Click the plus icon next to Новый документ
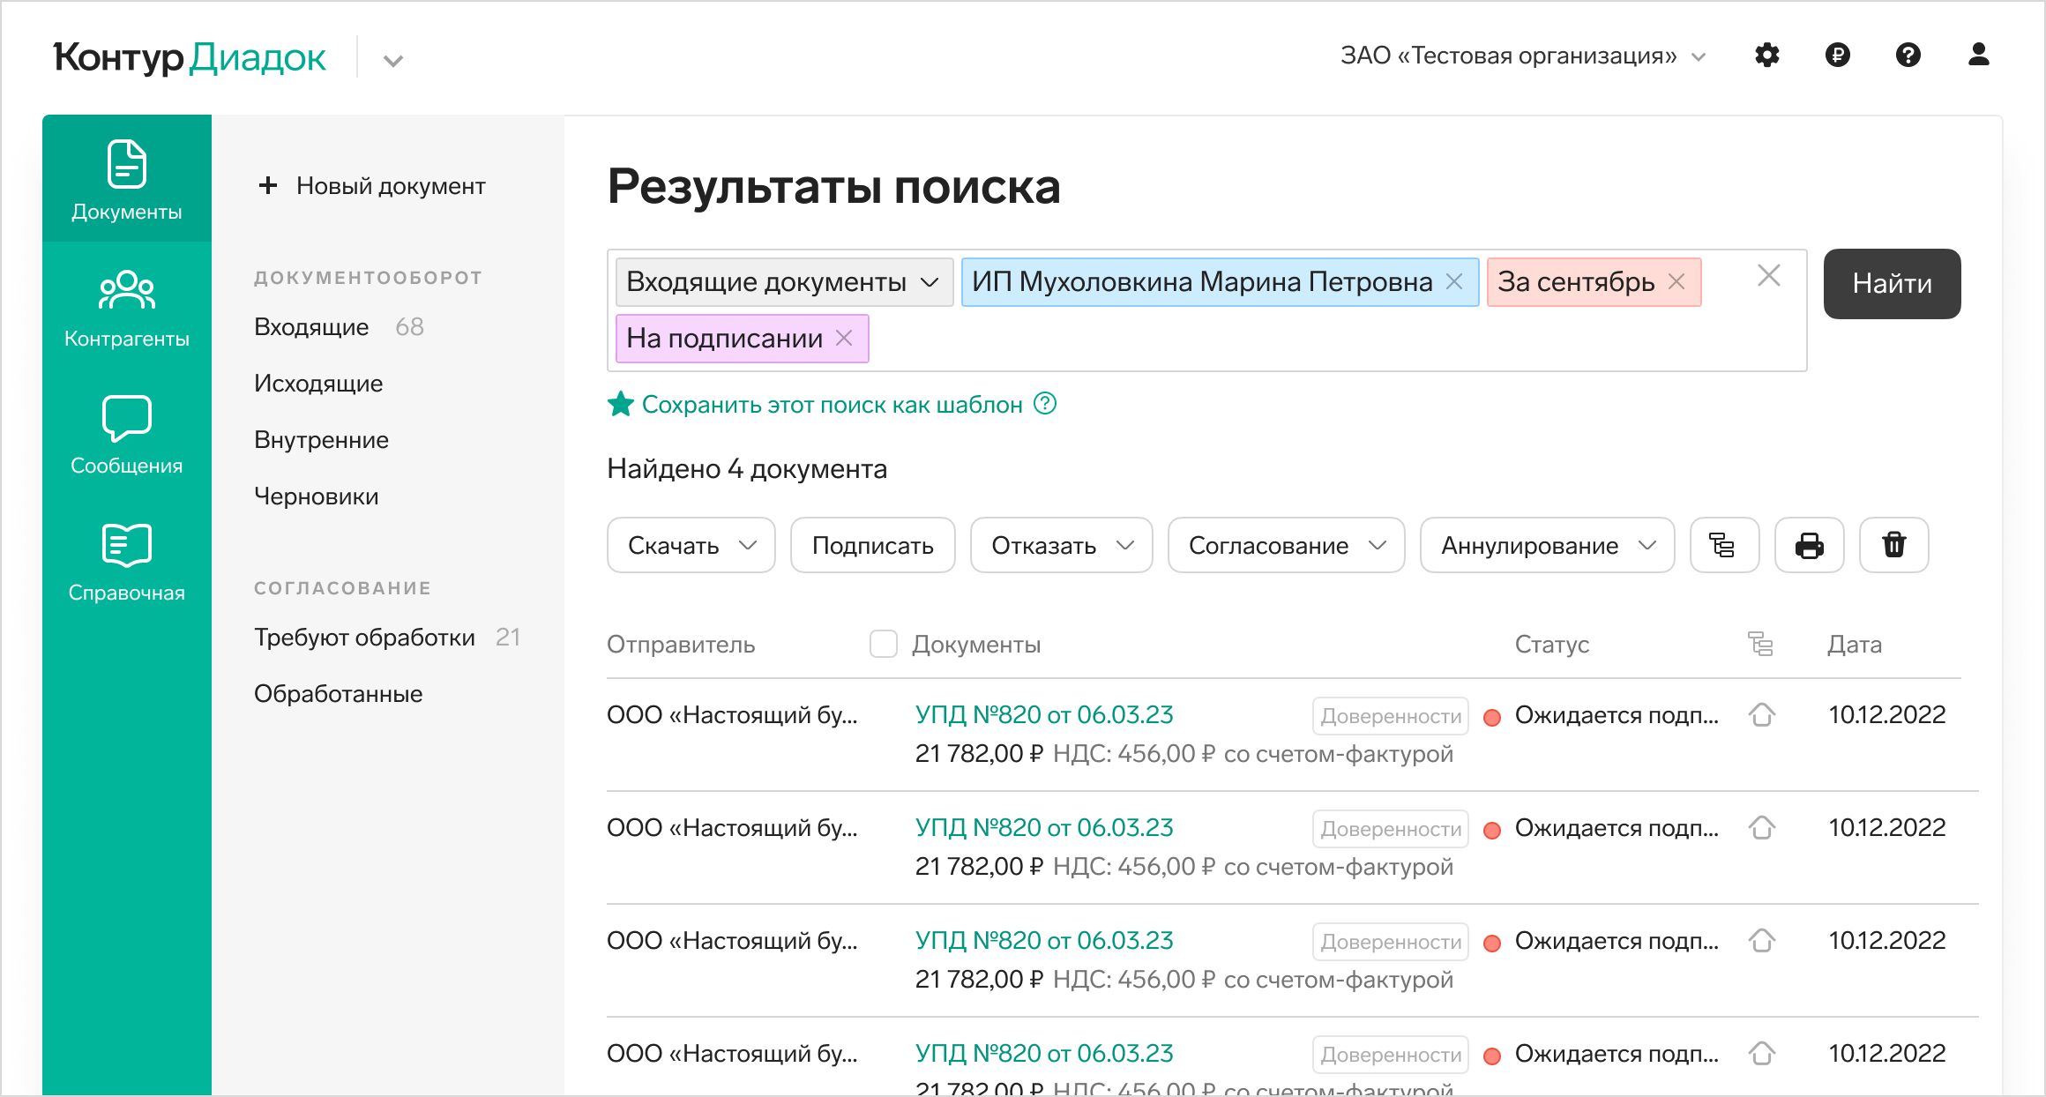This screenshot has width=2046, height=1097. 268,186
